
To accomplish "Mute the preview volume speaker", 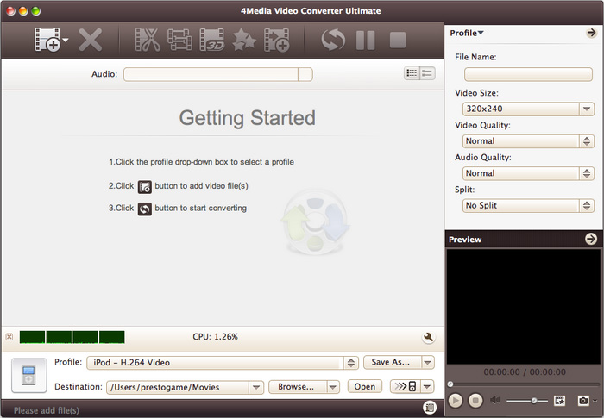I will pyautogui.click(x=495, y=401).
